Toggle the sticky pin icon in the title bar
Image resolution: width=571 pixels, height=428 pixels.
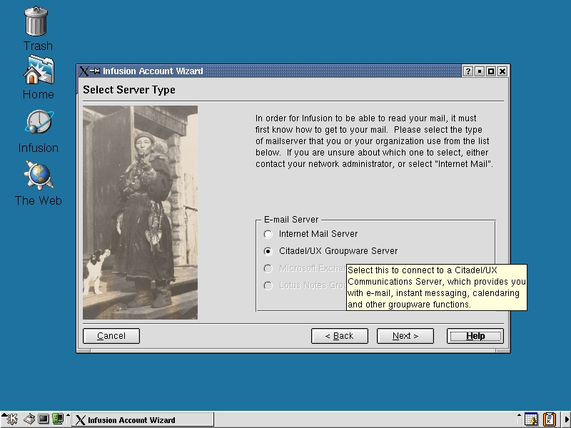pos(95,71)
